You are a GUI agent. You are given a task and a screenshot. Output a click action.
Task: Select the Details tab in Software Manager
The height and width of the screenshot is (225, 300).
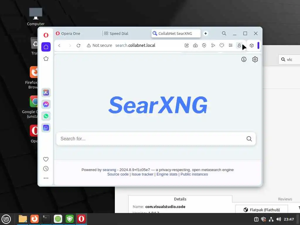[180, 199]
